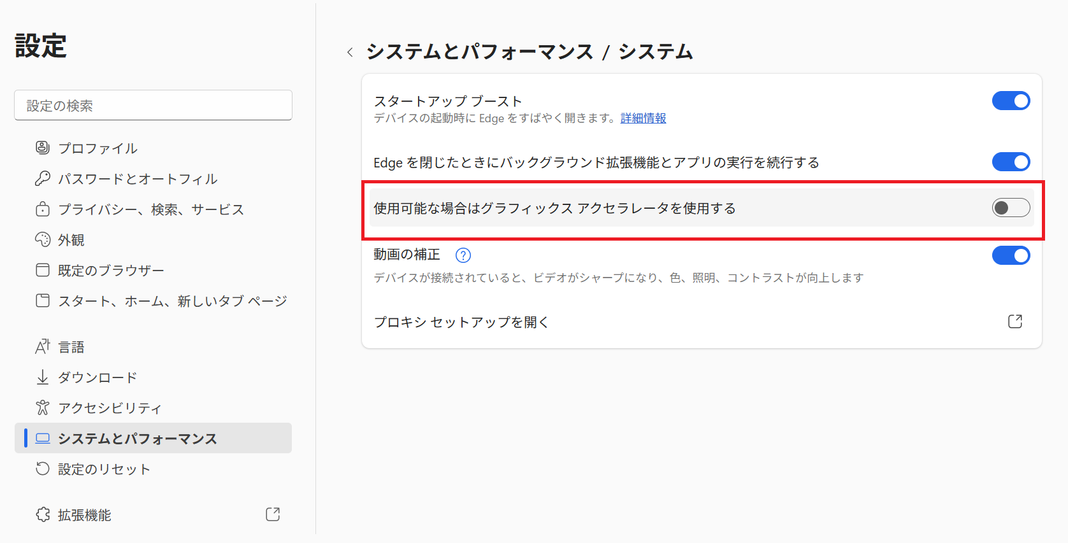Select 言語 in the settings sidebar

[x=71, y=347]
